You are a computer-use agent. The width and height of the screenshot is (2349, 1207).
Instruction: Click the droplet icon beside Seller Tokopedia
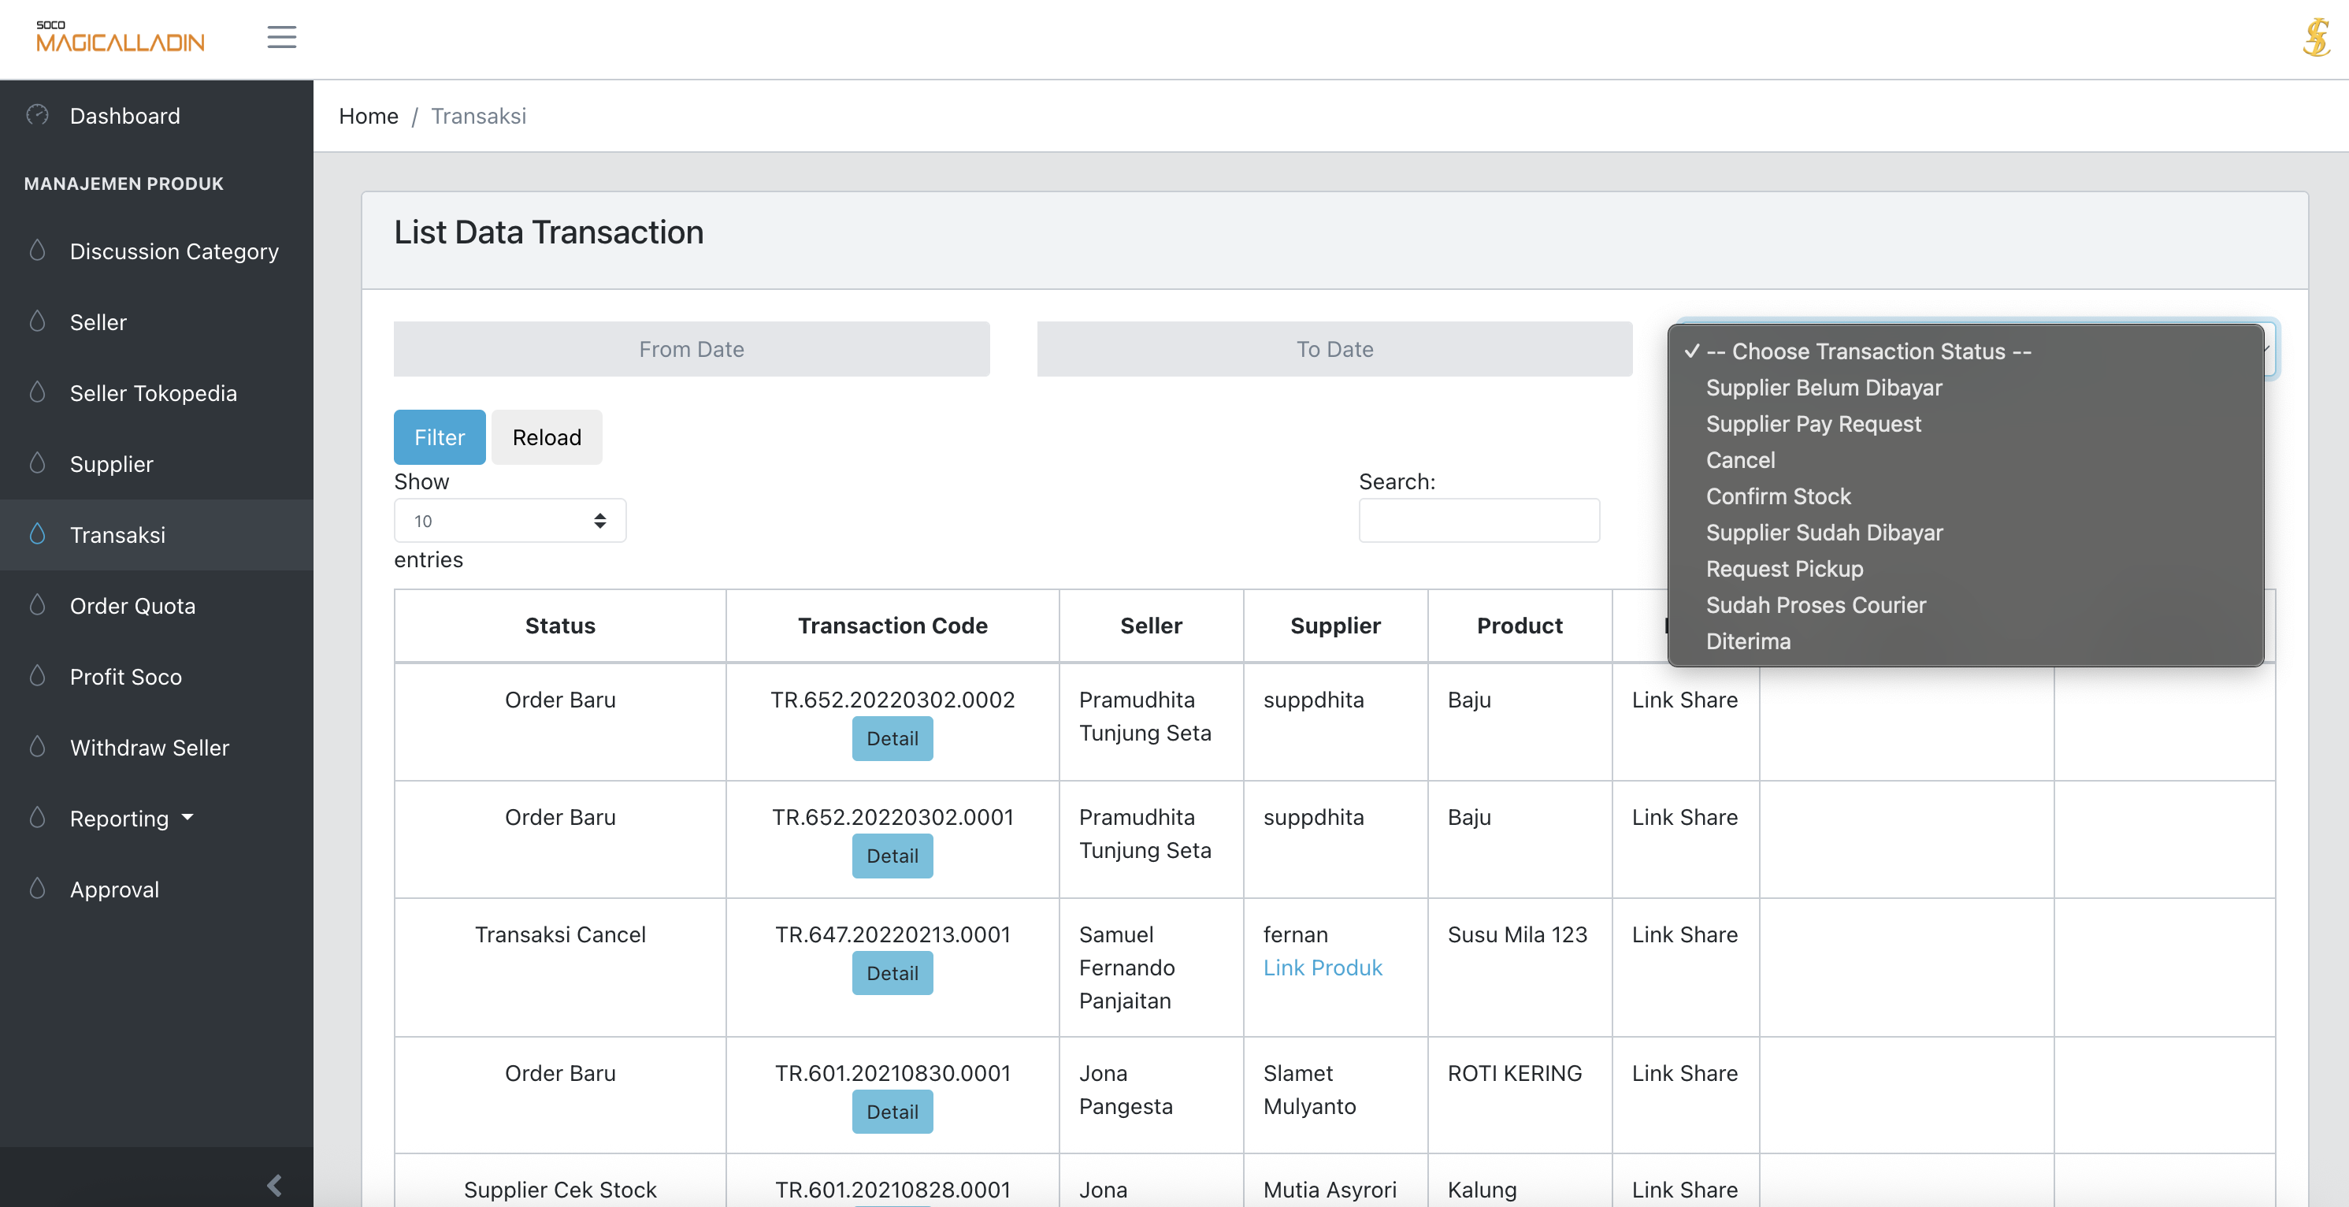[x=37, y=392]
